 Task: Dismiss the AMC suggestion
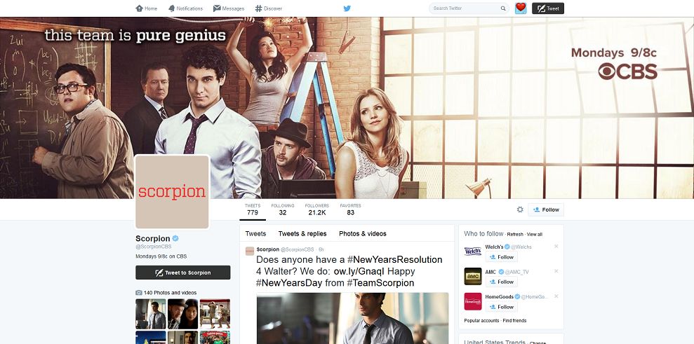click(556, 271)
